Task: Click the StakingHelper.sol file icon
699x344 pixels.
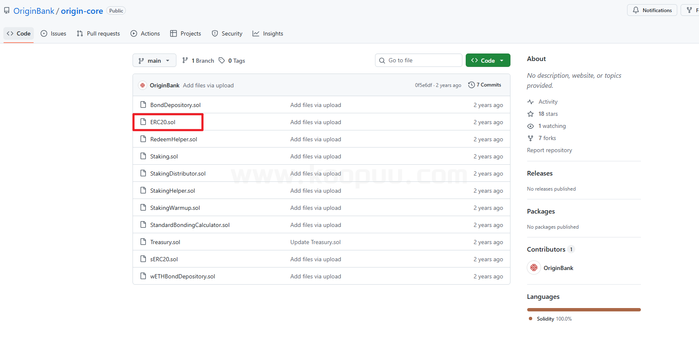Action: click(x=143, y=191)
